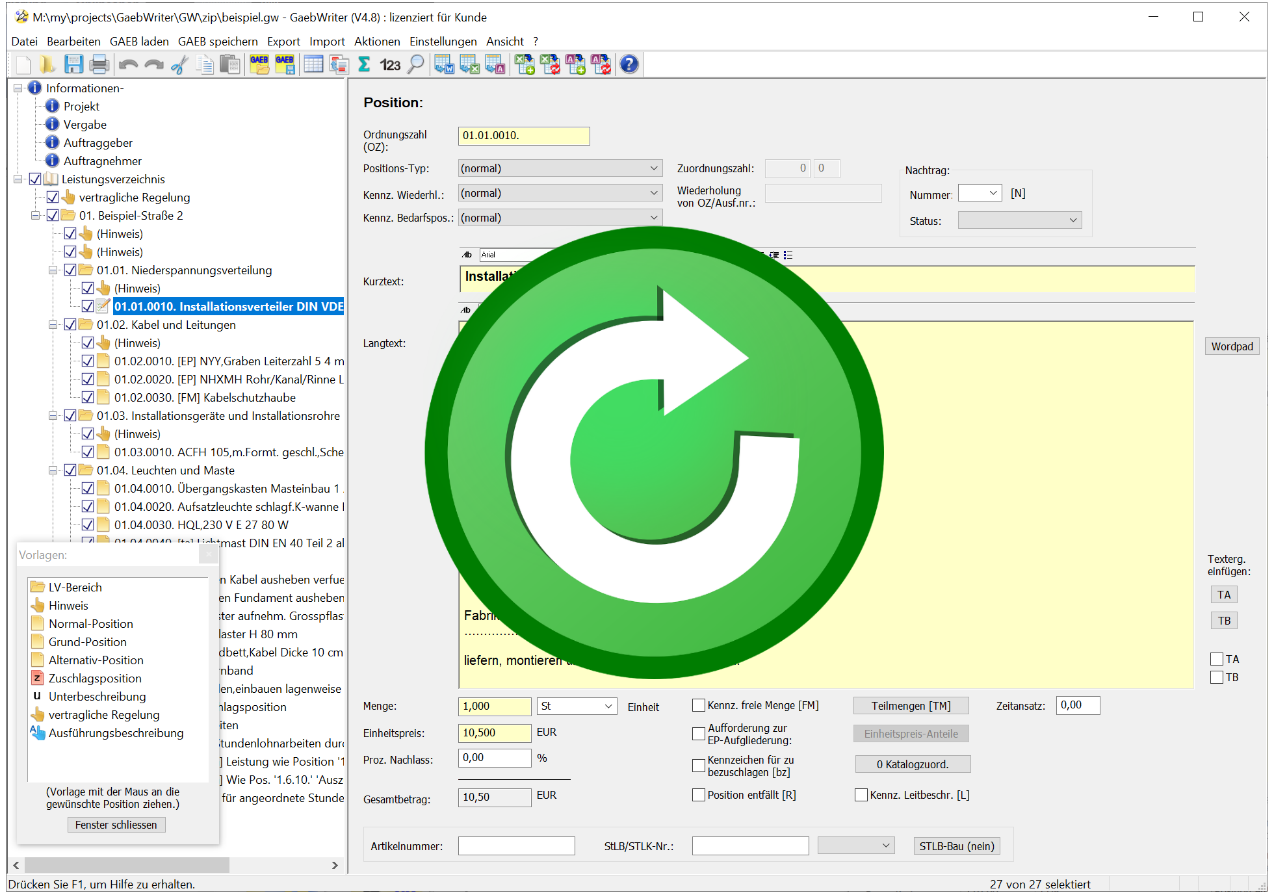
Task: Click the Einheitspreis input field
Action: pyautogui.click(x=495, y=732)
